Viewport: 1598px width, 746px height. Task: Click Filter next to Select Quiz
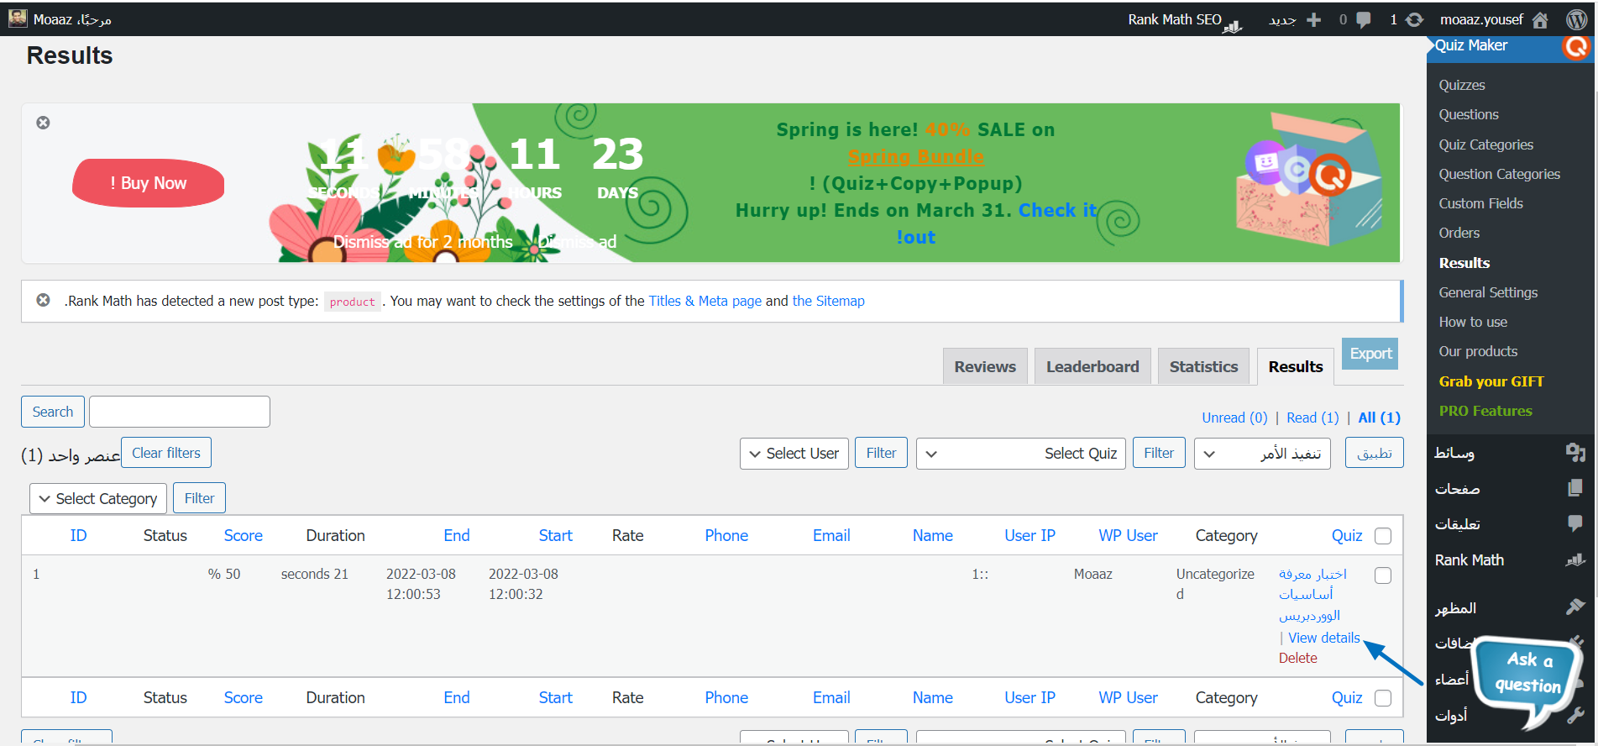coord(1159,453)
